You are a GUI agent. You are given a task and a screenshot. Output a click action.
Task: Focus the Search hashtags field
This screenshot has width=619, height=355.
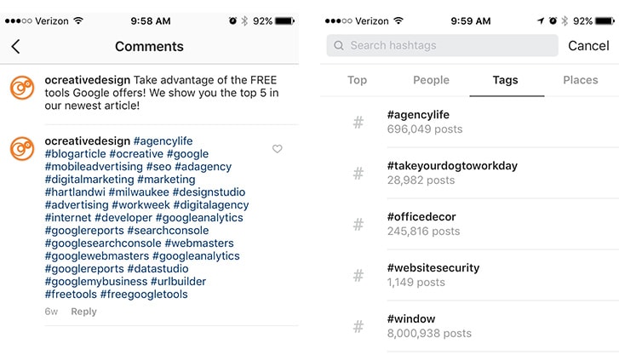(x=443, y=46)
